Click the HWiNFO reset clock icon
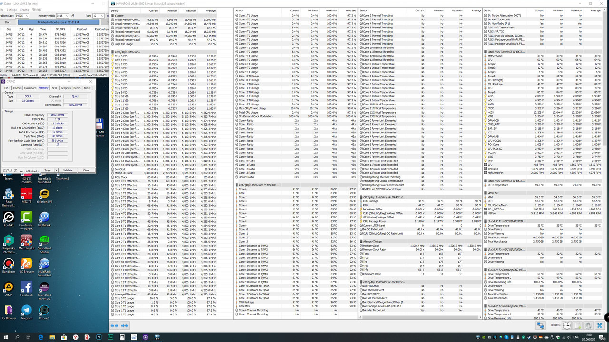This screenshot has height=342, width=609. (x=567, y=325)
